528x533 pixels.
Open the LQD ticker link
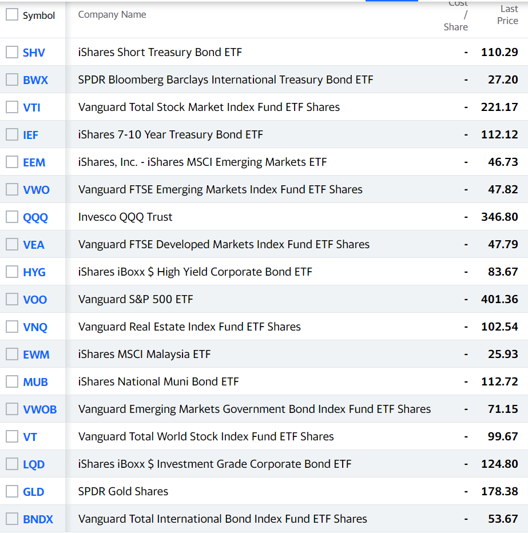34,465
